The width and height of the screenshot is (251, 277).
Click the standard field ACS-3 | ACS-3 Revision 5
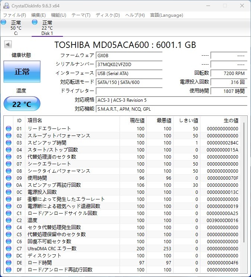point(171,100)
